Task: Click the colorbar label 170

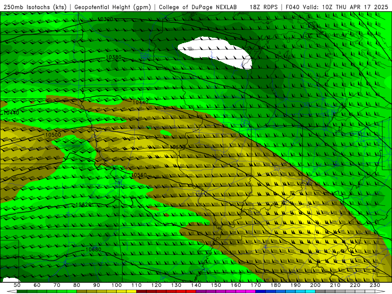Action: tap(256, 285)
